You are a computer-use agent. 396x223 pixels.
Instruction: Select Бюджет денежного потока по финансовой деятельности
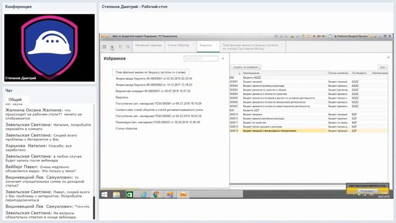(x=309, y=102)
